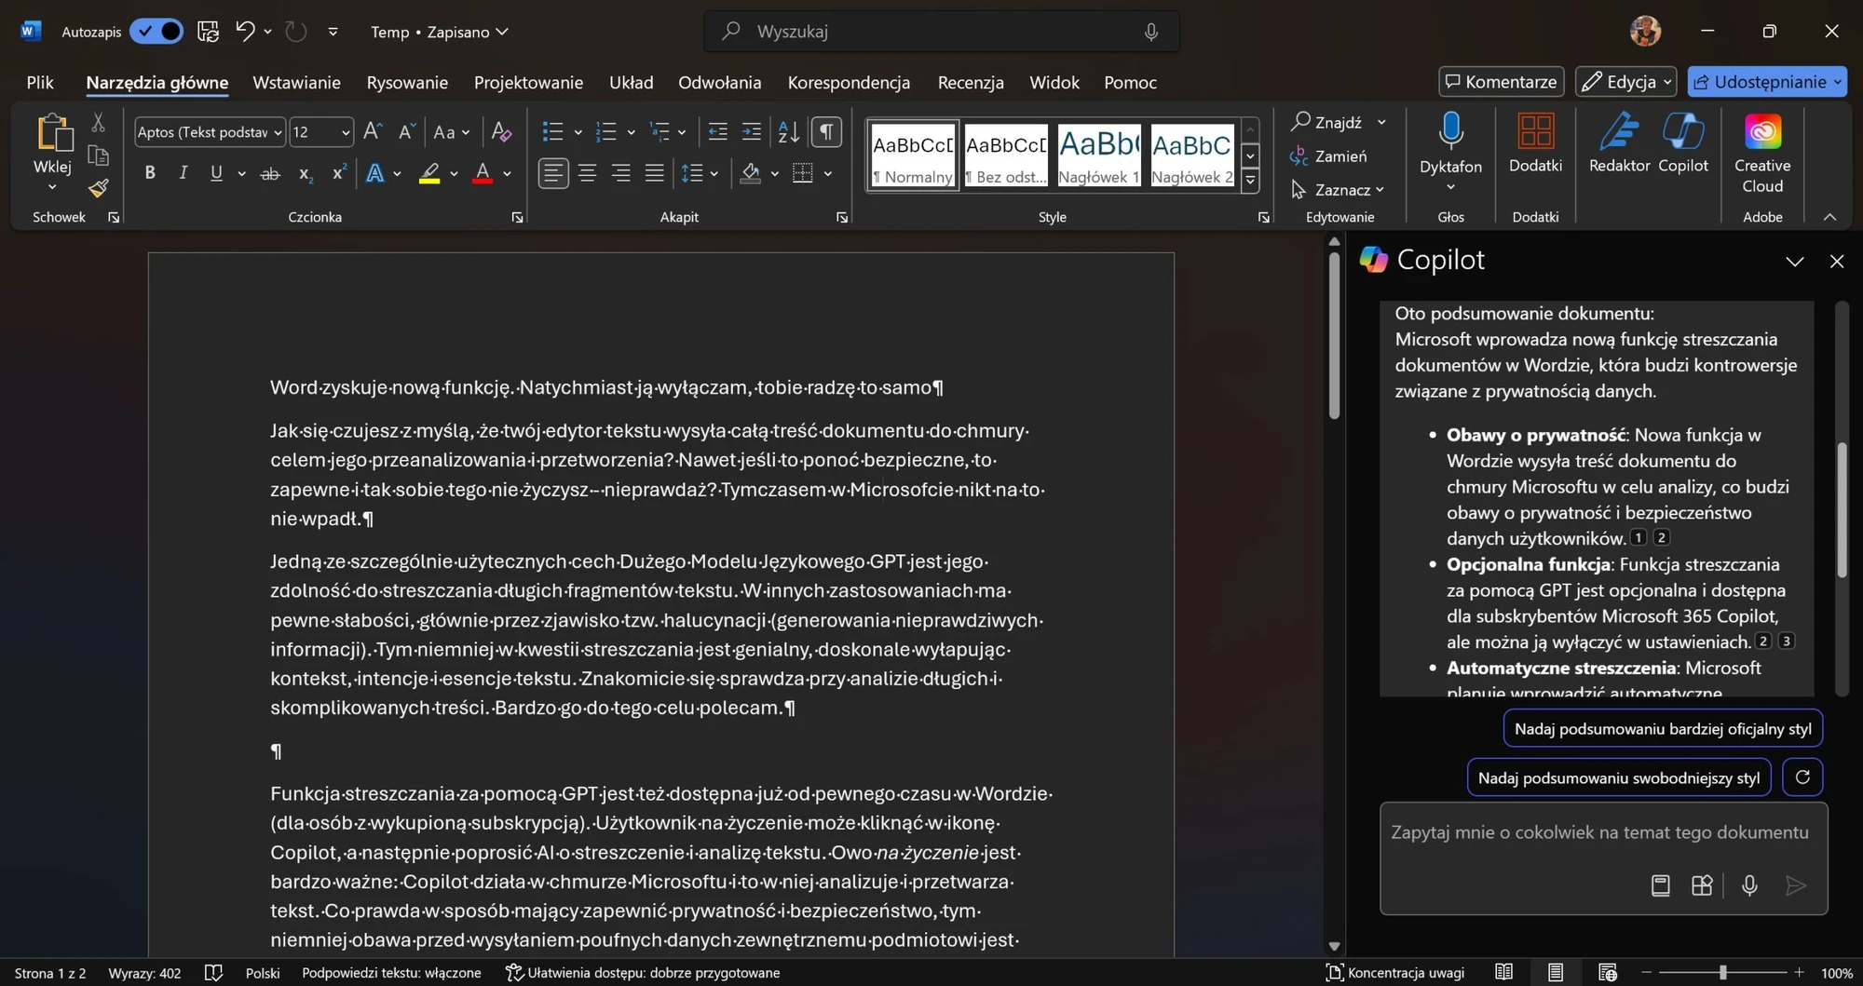This screenshot has height=986, width=1863.
Task: Open the Recenzja ribbon tab
Action: pyautogui.click(x=971, y=83)
